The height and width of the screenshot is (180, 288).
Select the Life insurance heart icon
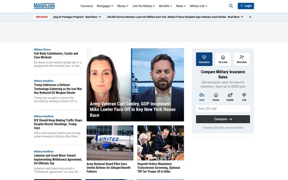244,97
